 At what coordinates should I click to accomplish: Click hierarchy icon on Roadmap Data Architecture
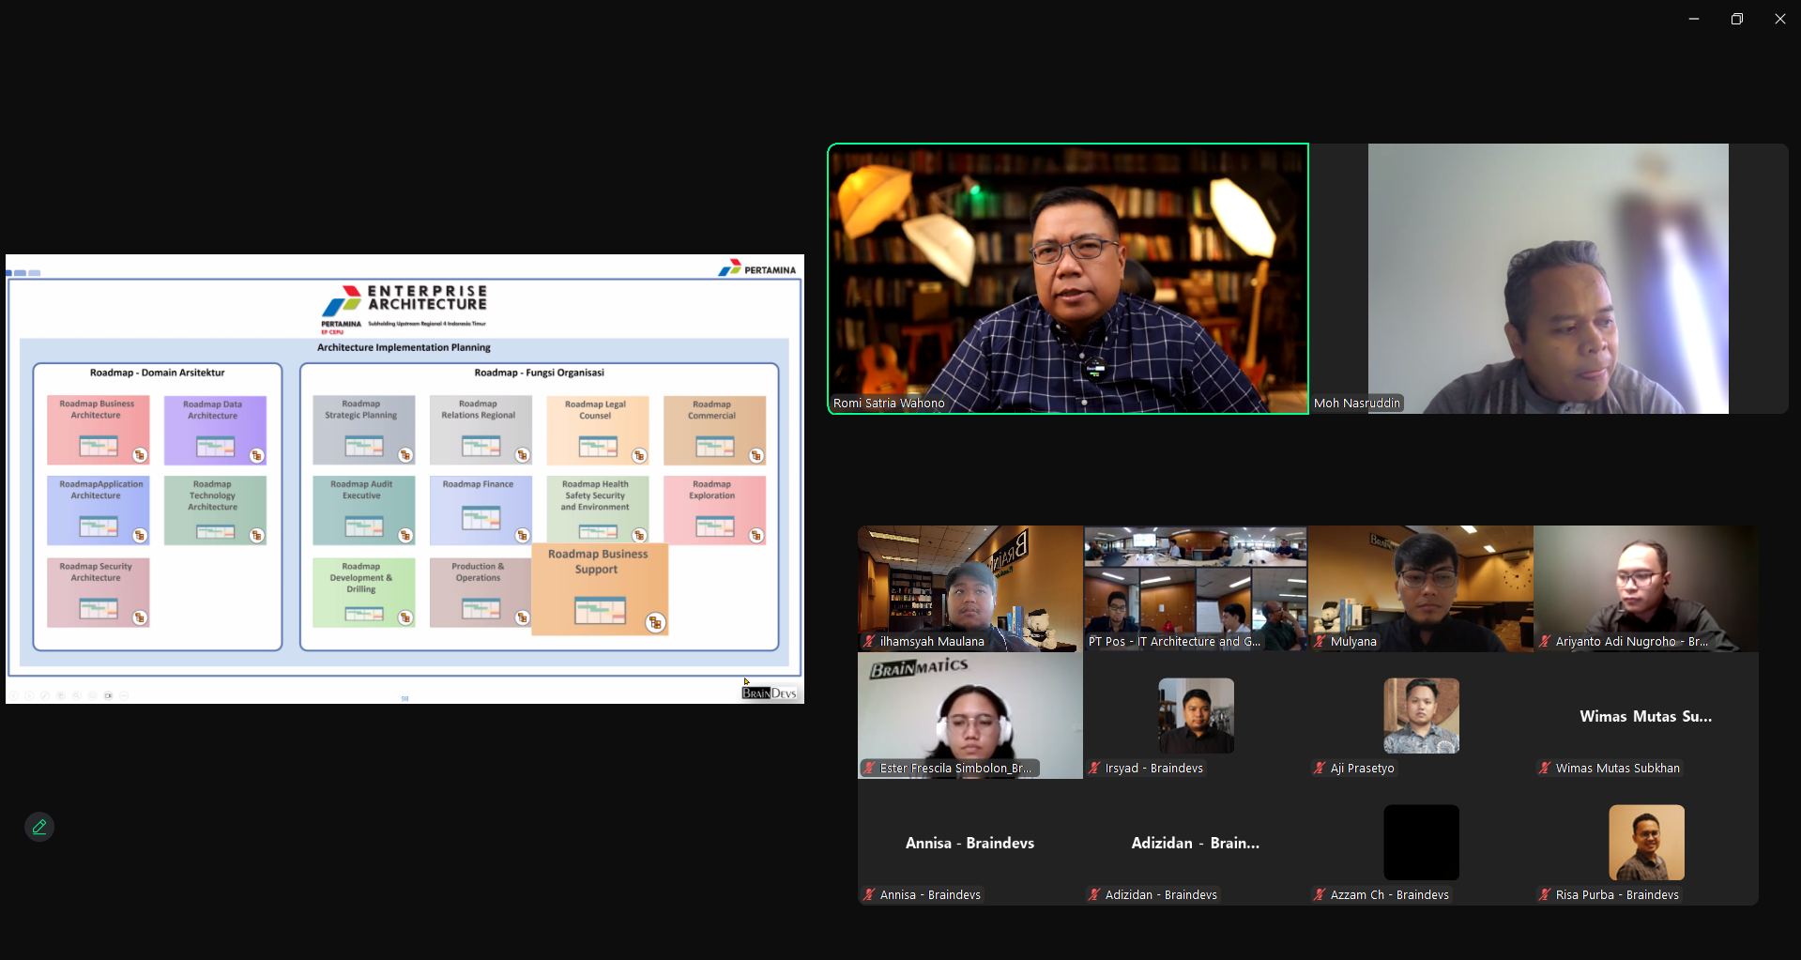tap(256, 455)
